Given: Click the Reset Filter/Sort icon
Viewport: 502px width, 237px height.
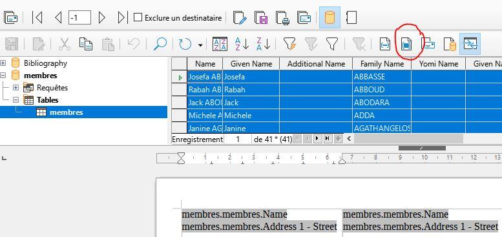Looking at the screenshot, I should (359, 44).
